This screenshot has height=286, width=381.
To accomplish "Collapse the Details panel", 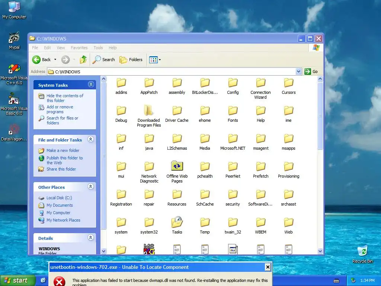I will point(91,238).
